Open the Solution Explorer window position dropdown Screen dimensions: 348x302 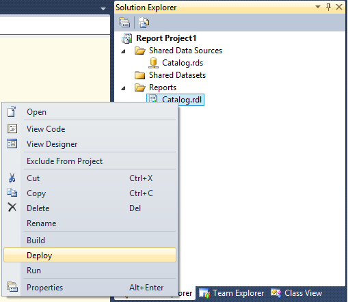coord(318,7)
